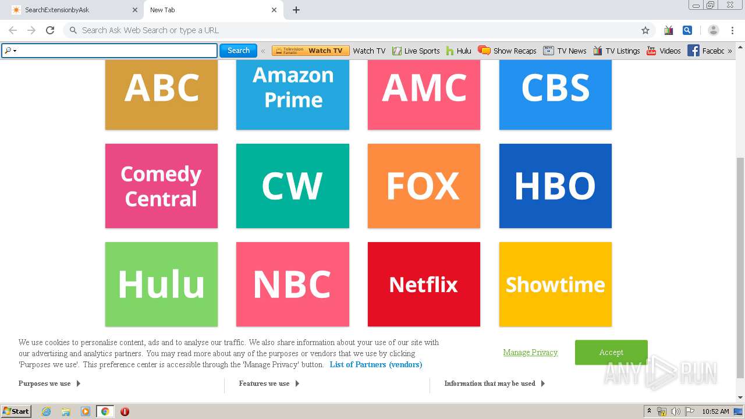The width and height of the screenshot is (745, 419).
Task: Open the Manage Privacy link
Action: point(530,352)
